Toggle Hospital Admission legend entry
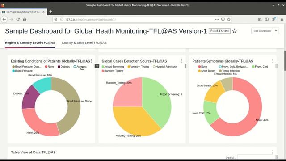Screen dimensions: 286x161 click(x=165, y=67)
